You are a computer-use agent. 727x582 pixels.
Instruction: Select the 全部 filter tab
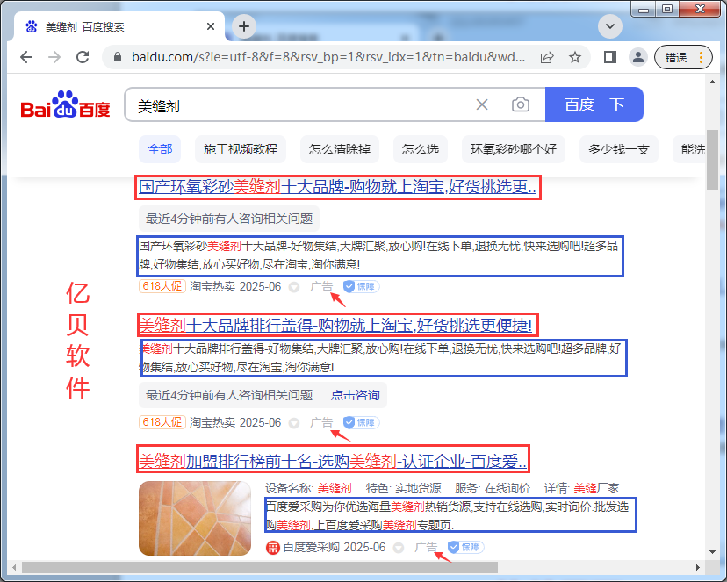160,149
